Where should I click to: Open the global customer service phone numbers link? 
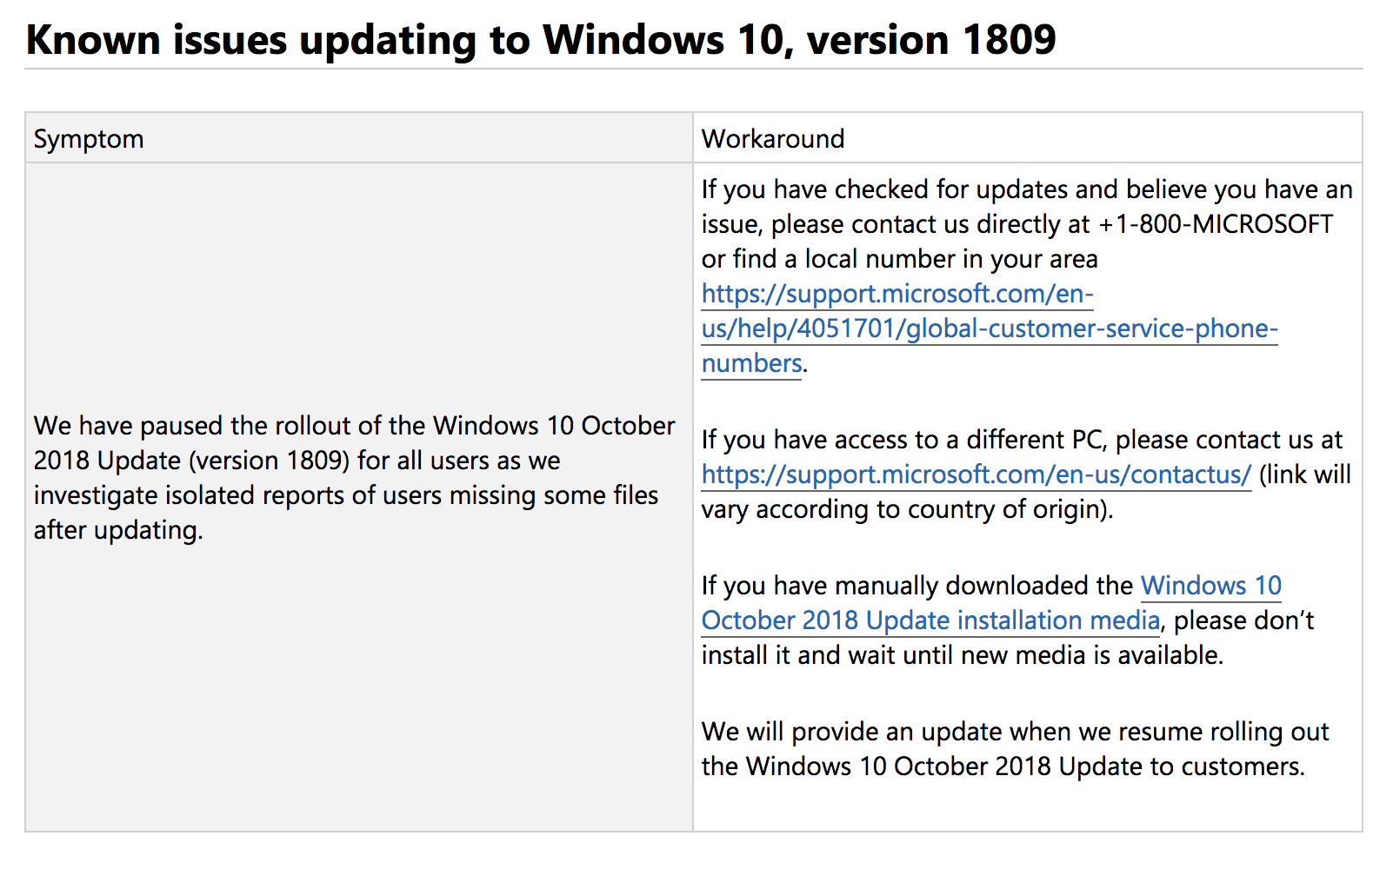coord(990,328)
